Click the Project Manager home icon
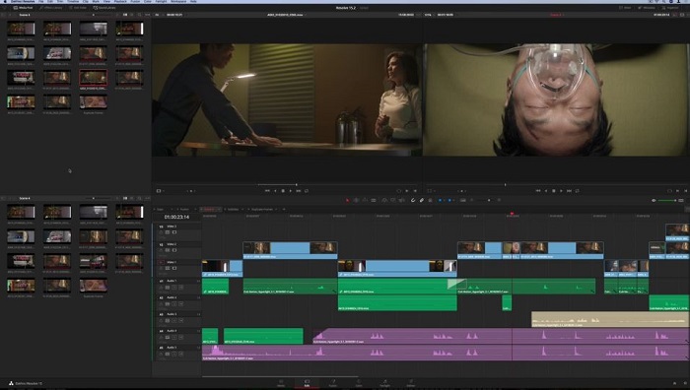This screenshot has width=690, height=390. pos(674,383)
